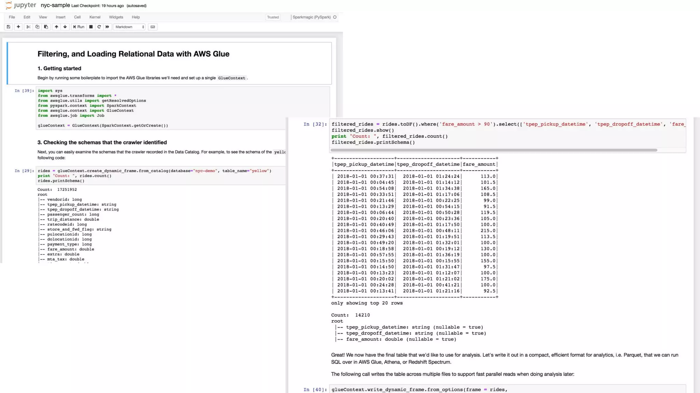Open the Widgets menu
The image size is (700, 393).
[116, 17]
